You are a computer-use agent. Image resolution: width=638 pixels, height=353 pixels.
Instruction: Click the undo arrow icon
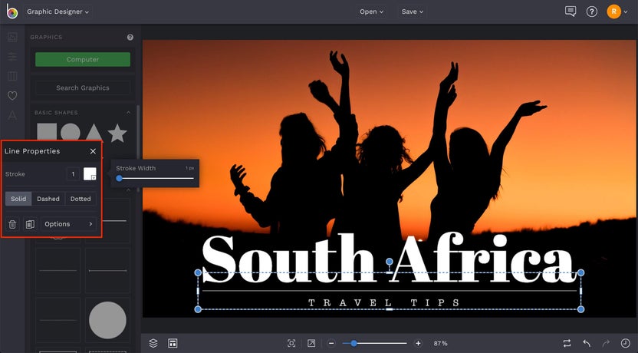click(587, 343)
